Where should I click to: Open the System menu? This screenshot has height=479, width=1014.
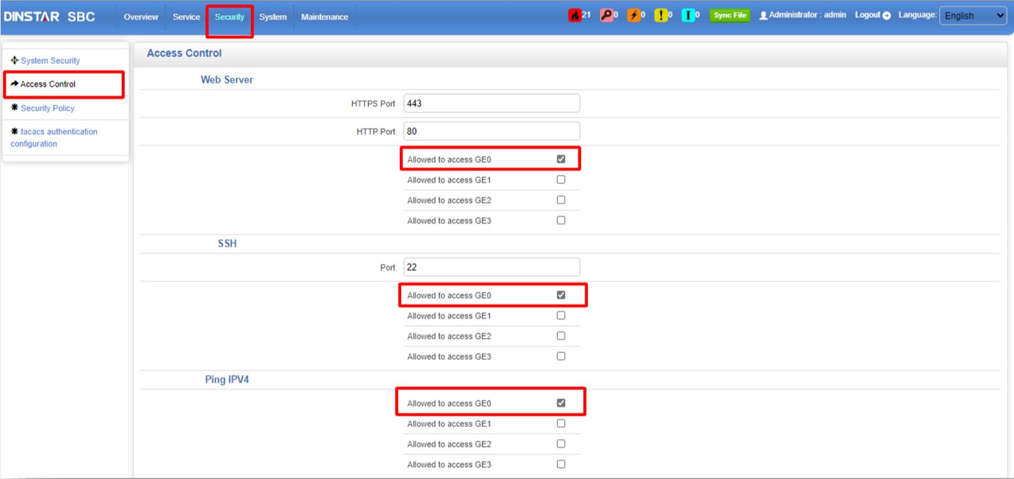tap(273, 17)
